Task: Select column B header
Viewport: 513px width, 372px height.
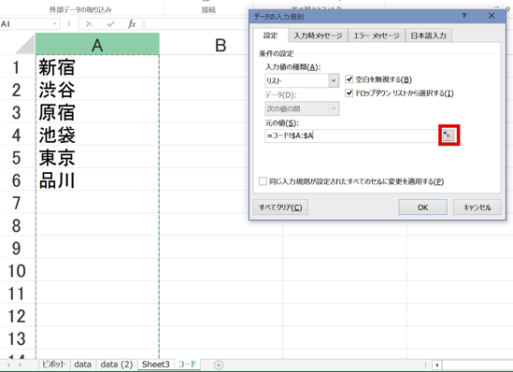Action: [221, 44]
